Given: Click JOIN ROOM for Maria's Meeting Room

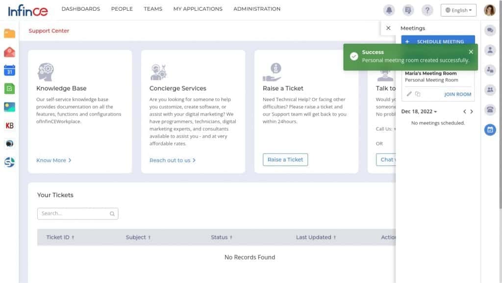Looking at the screenshot, I should coord(457,94).
